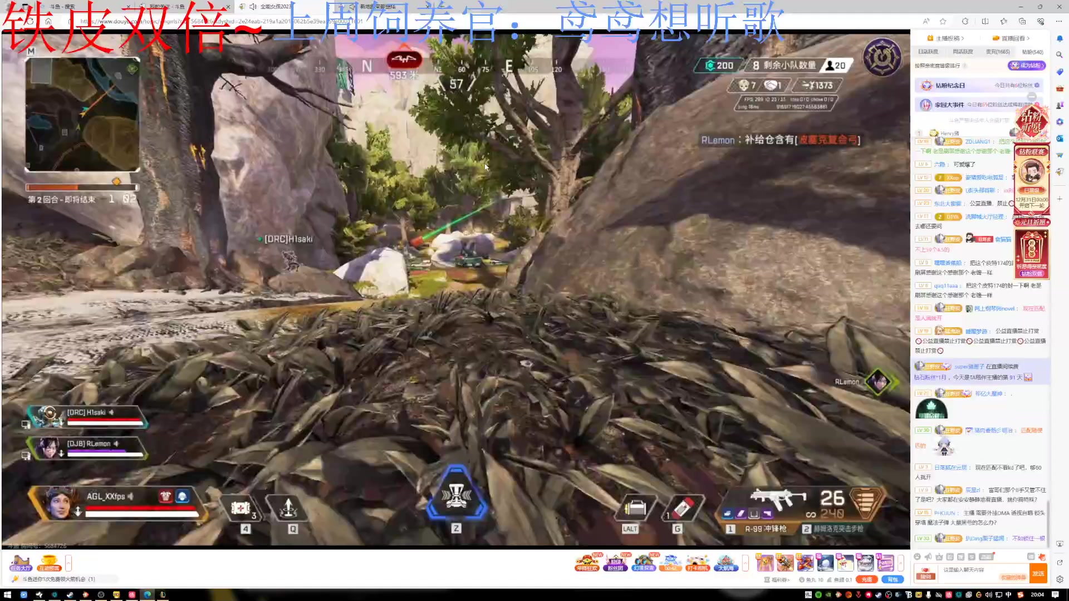This screenshot has width=1069, height=601.
Task: Click the 成为钻粉 button
Action: click(1027, 66)
